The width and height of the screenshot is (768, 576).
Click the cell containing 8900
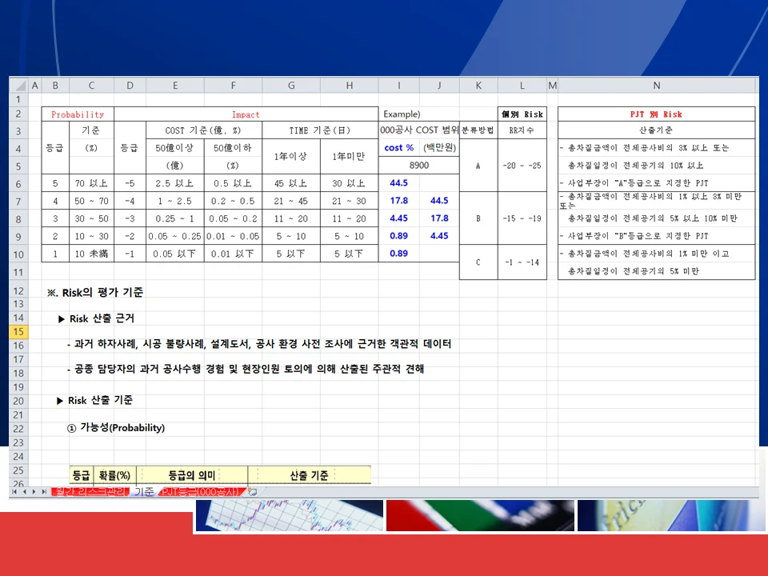pos(418,165)
